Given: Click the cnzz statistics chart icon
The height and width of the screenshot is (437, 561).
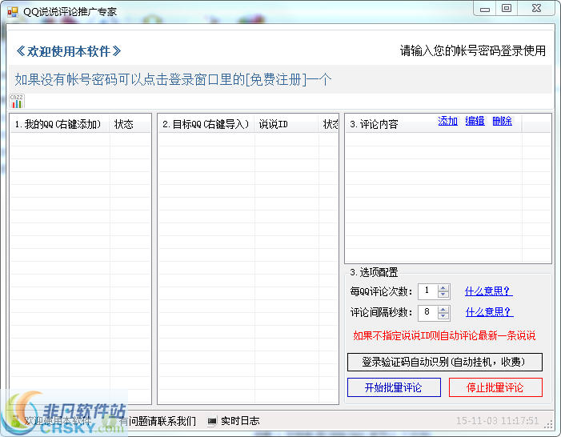Looking at the screenshot, I should (x=17, y=102).
